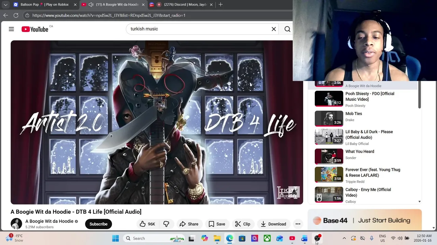Open the weather widget showing -15°C

15,238
